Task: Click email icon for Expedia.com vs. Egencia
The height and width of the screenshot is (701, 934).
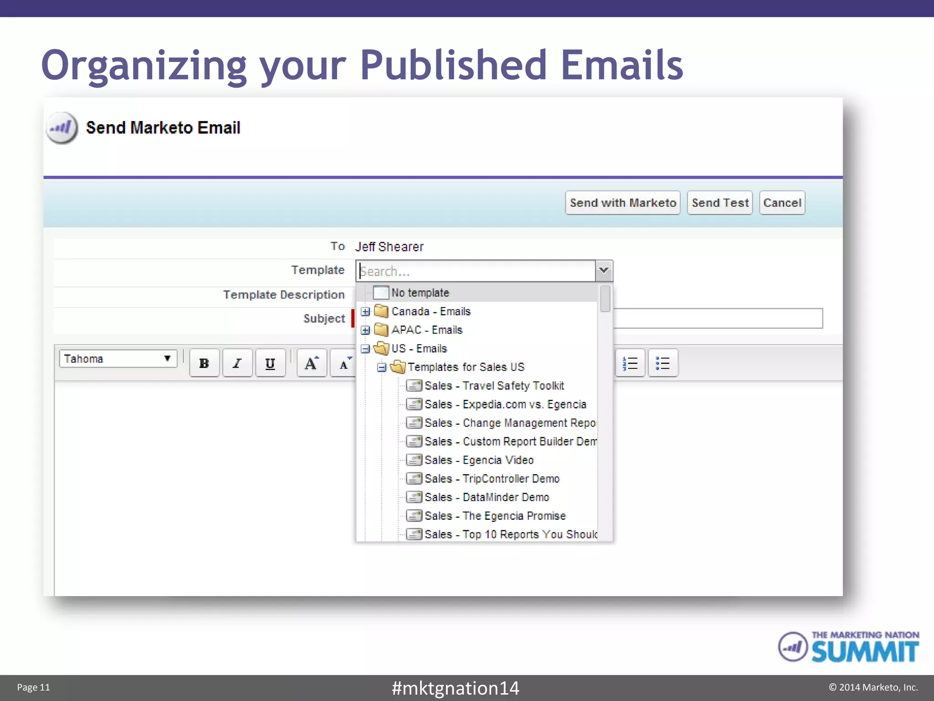Action: [x=414, y=404]
